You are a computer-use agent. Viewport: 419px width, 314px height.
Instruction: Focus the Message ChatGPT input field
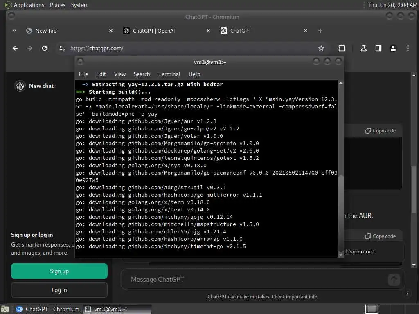[257, 280]
